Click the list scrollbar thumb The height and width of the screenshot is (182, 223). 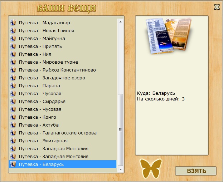(x=121, y=130)
